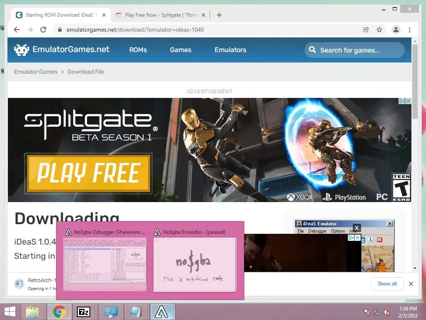Screen dimensions: 426x320
Task: Click the forward navigation arrow
Action: tap(30, 30)
